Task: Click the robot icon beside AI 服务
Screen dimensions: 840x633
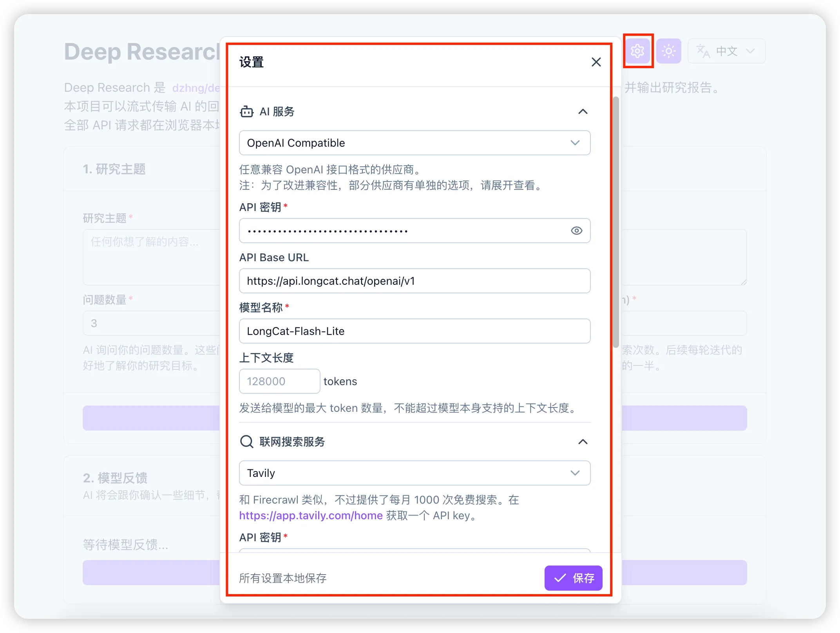Action: point(247,112)
